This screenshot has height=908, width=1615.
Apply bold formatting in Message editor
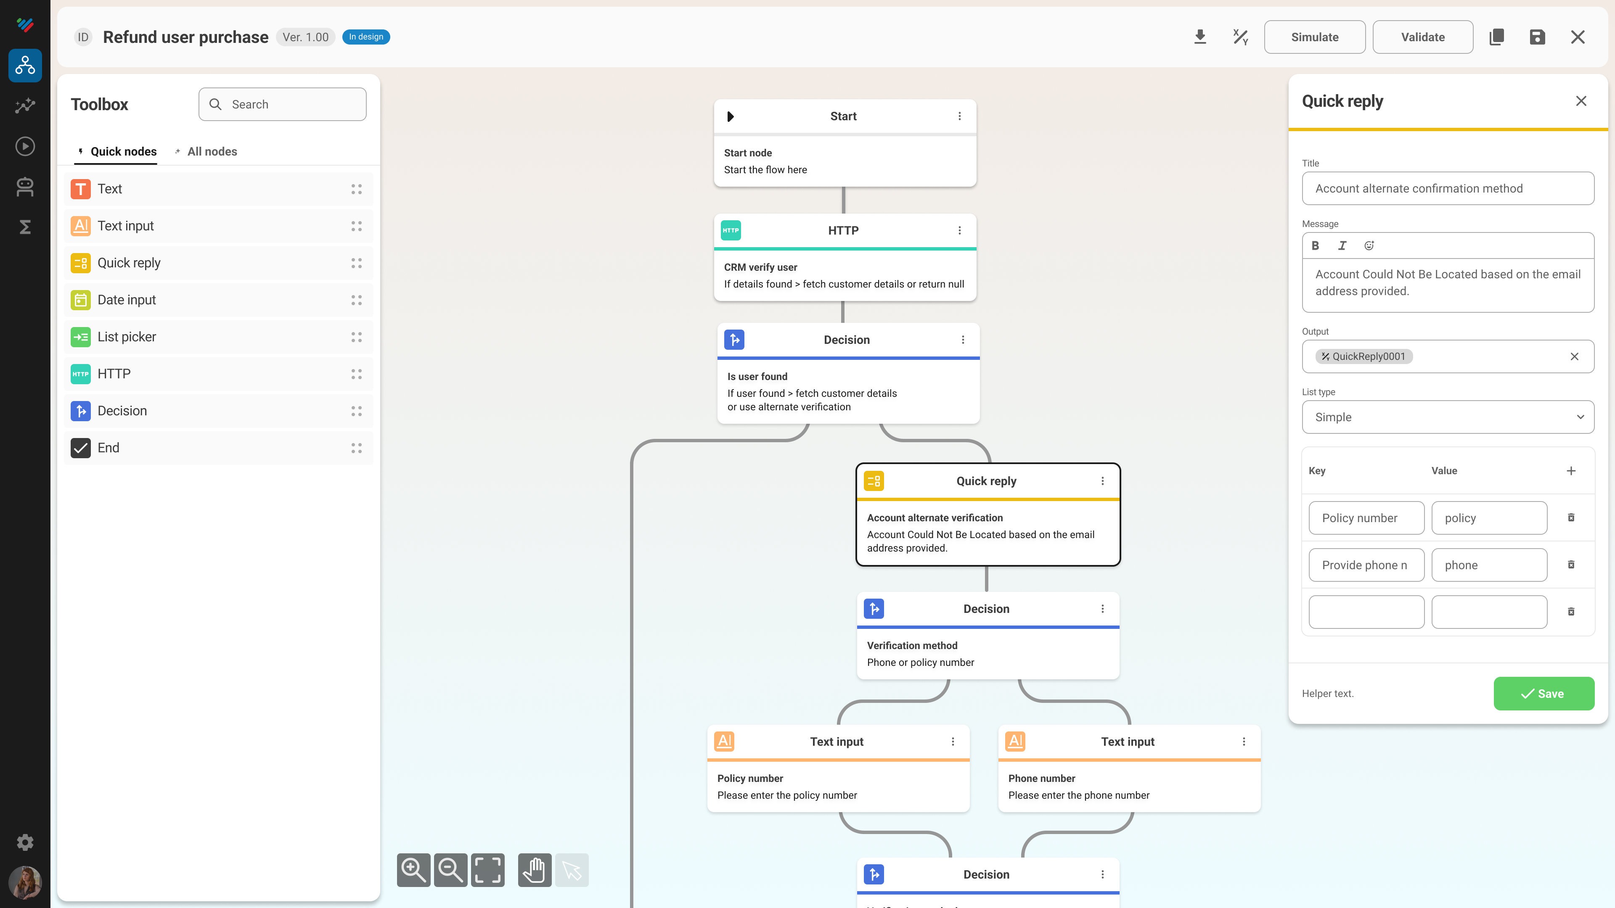point(1315,245)
